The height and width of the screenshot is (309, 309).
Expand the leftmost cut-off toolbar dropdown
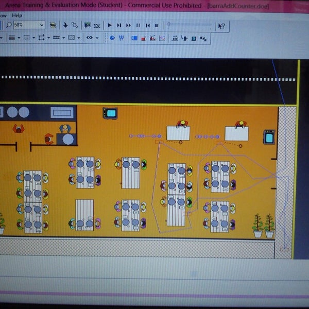(1, 38)
